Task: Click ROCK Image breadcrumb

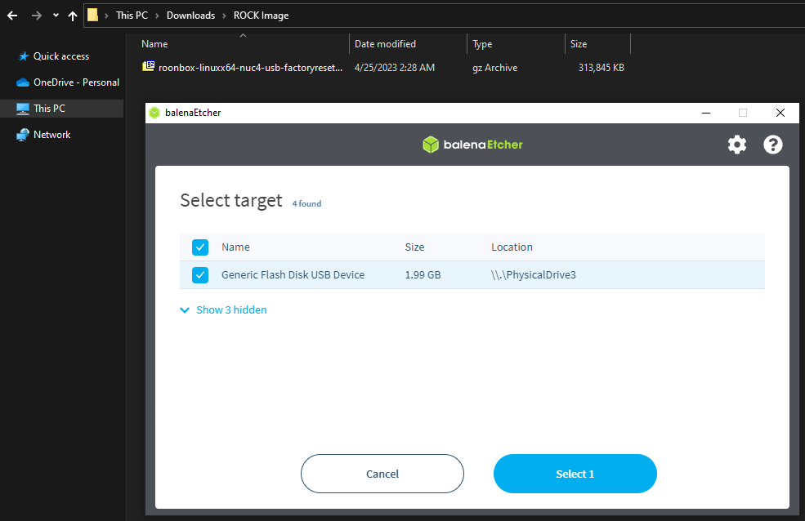Action: [x=261, y=16]
